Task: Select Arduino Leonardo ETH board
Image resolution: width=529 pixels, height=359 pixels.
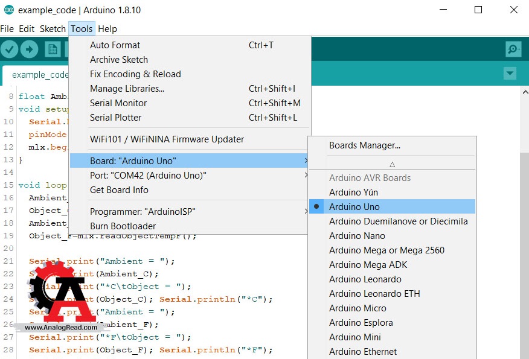Action: coord(392,294)
